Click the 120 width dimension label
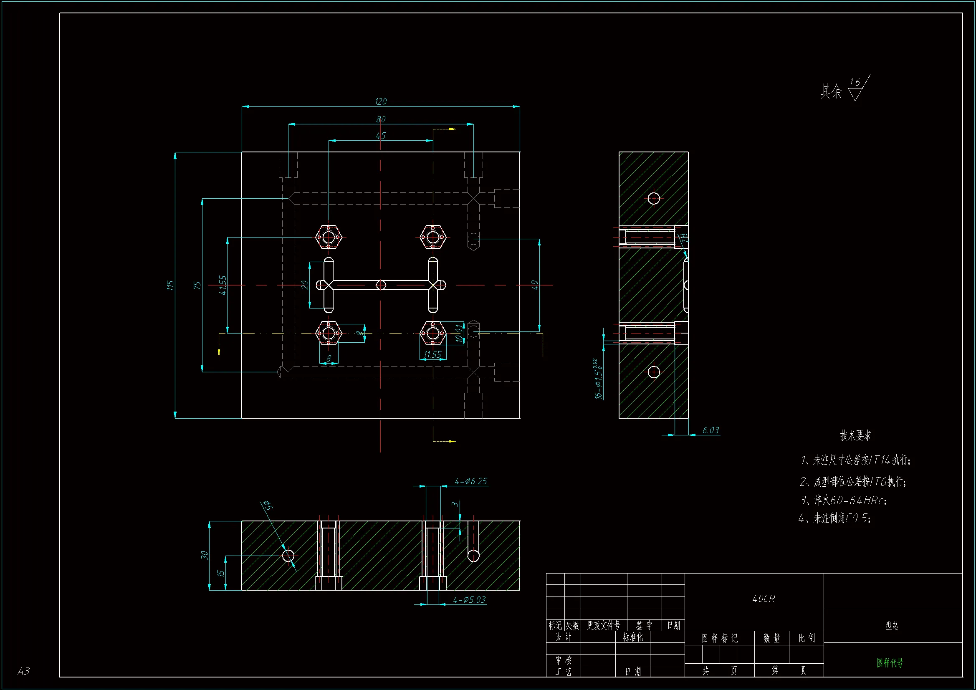976x690 pixels. pyautogui.click(x=380, y=101)
